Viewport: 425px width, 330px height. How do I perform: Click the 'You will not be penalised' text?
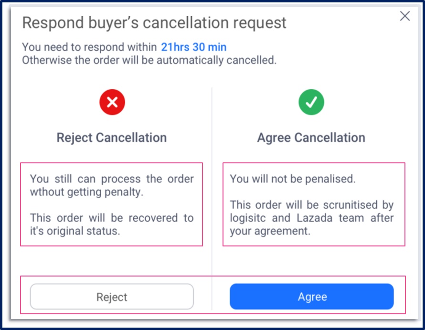[x=292, y=179]
